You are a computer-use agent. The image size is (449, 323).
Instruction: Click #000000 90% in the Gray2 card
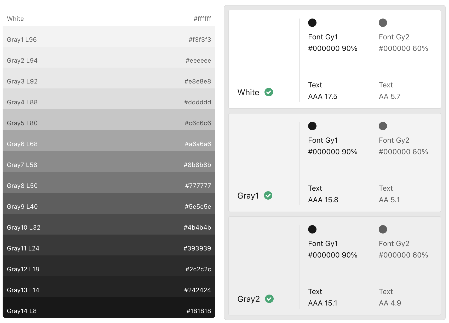click(x=333, y=255)
